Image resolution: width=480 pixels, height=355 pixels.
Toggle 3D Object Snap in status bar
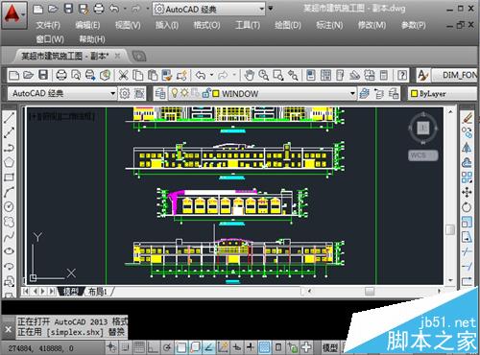pyautogui.click(x=195, y=347)
